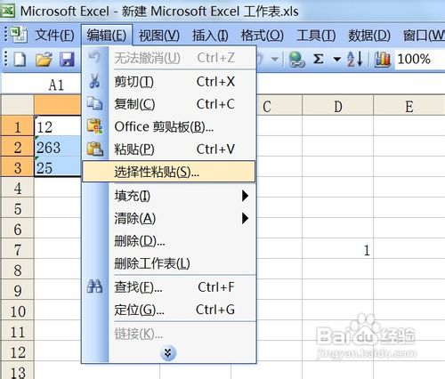445x379 pixels.
Task: Expand full menu with double chevron
Action: [x=168, y=353]
